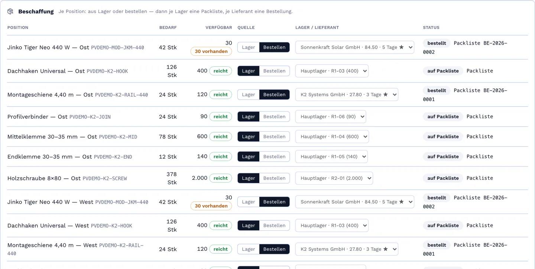
Task: Open Sonnenkraft Solar supplier dropdown for Jinko Ost
Action: point(355,47)
